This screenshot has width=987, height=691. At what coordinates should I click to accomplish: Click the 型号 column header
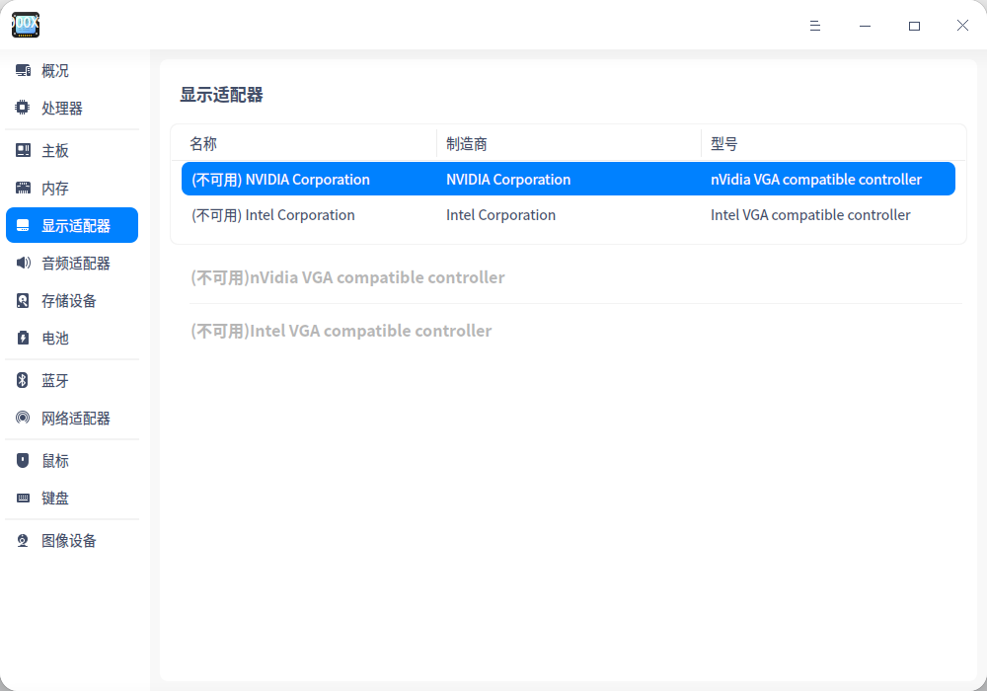(723, 144)
